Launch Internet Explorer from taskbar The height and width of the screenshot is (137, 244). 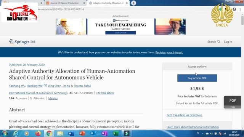(16, 134)
